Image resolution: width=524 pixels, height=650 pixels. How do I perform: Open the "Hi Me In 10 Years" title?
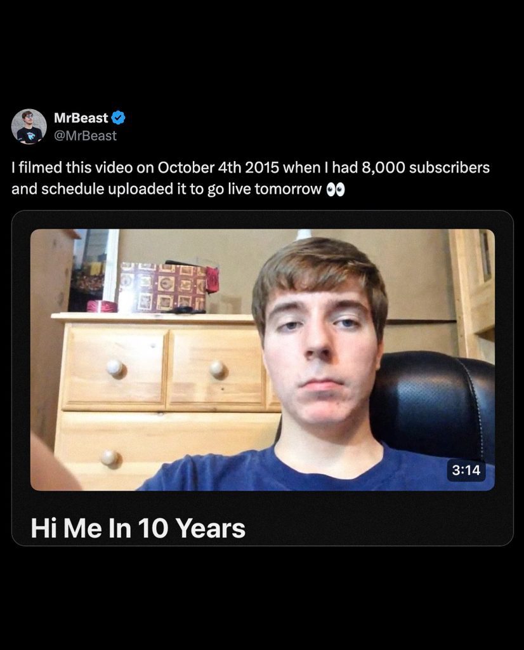[138, 528]
